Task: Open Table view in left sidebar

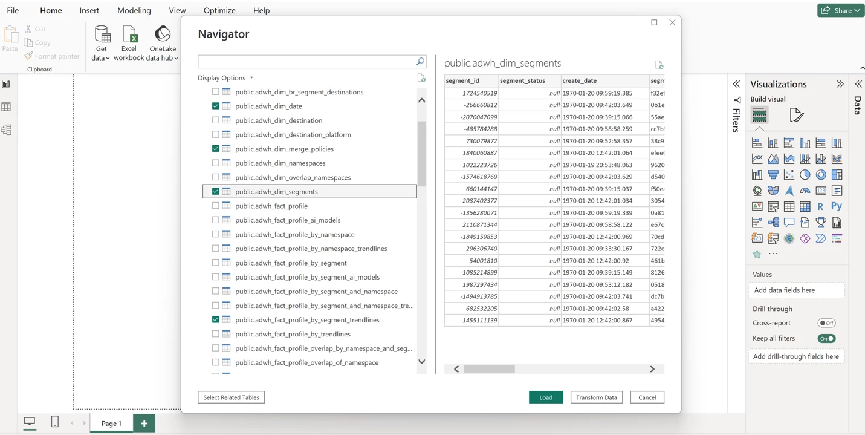Action: (x=6, y=107)
